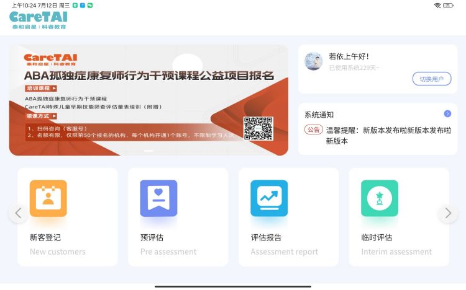Go to previous cards with left chevron
This screenshot has width=466, height=290.
19,213
